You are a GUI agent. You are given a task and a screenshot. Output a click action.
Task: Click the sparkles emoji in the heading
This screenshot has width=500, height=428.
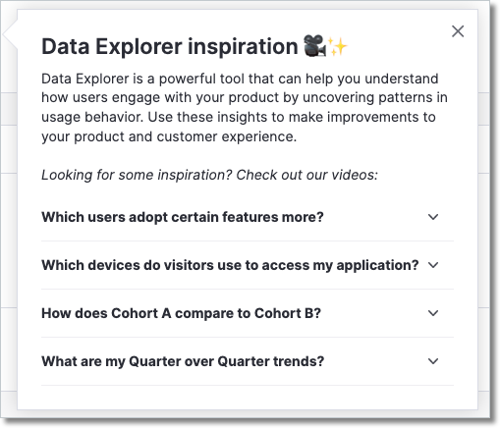click(338, 46)
